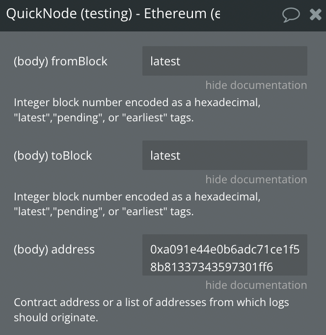Screen dimensions: 326x335
Task: Click the (body) toBlock label
Action: [53, 156]
